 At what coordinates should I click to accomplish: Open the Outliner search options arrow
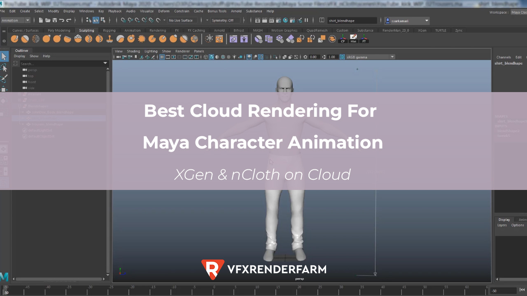point(105,63)
